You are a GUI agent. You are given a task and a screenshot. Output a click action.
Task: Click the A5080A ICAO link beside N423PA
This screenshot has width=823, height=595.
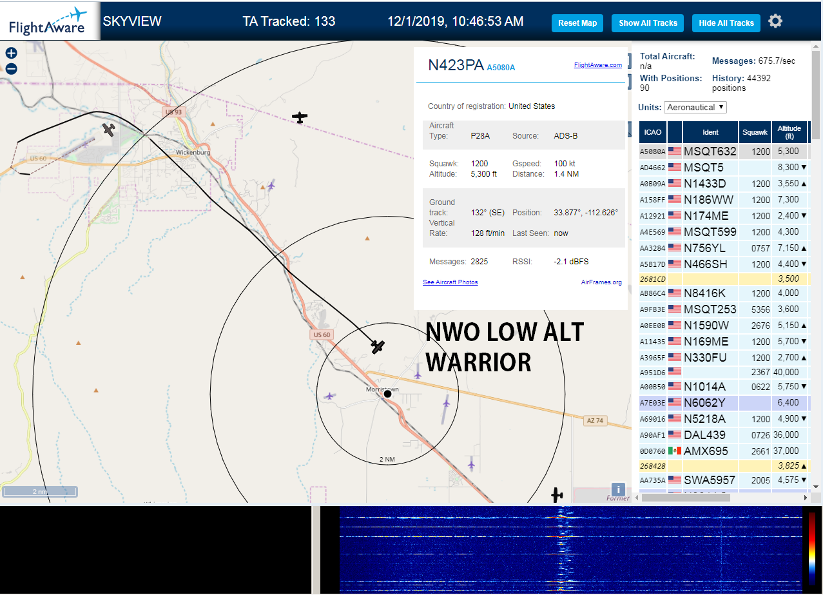pyautogui.click(x=501, y=68)
